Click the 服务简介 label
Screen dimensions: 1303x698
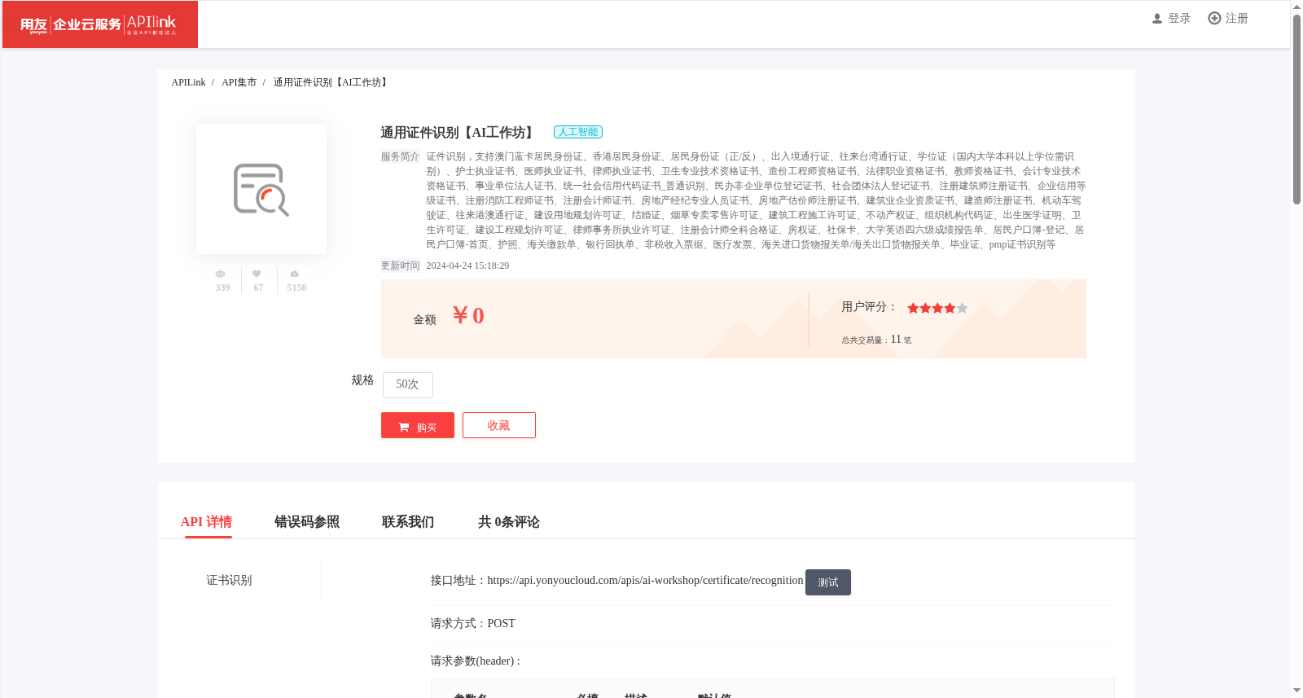[400, 156]
